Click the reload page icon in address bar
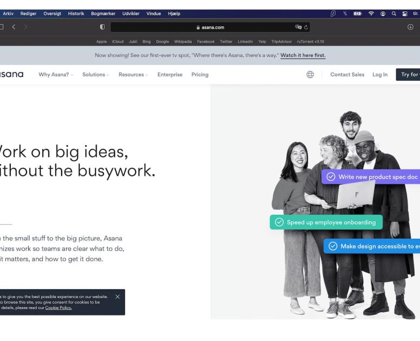Image resolution: width=420 pixels, height=341 pixels. (x=306, y=27)
